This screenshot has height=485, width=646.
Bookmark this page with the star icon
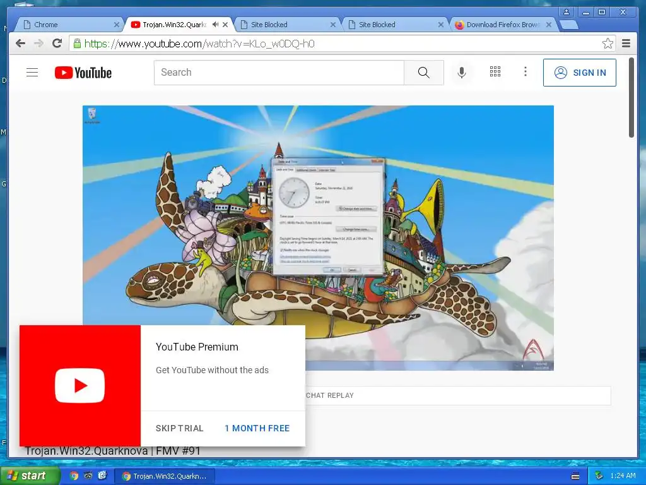pyautogui.click(x=608, y=44)
